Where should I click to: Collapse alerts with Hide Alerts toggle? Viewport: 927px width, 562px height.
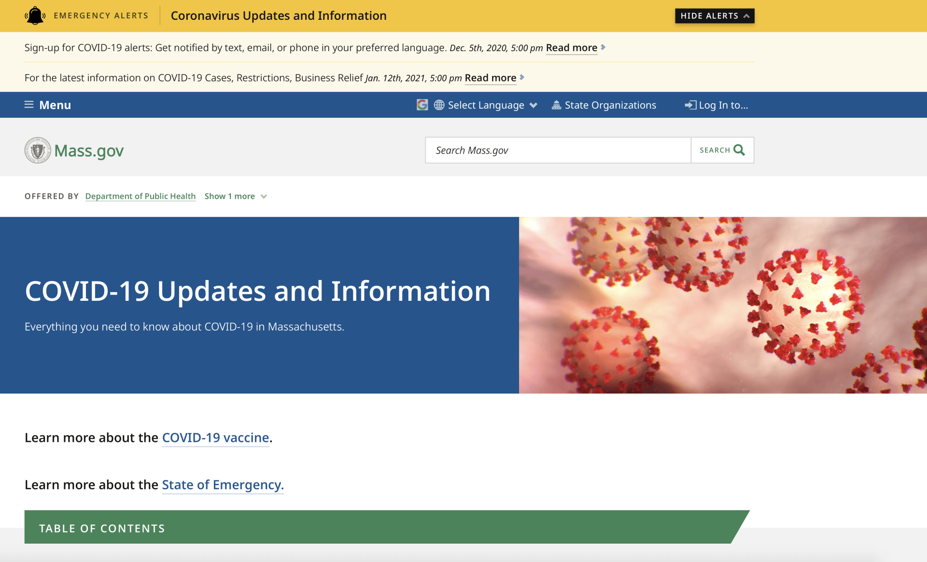pos(714,16)
